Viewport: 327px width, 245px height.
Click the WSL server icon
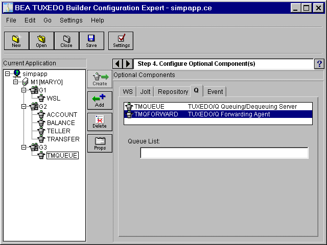(x=41, y=98)
